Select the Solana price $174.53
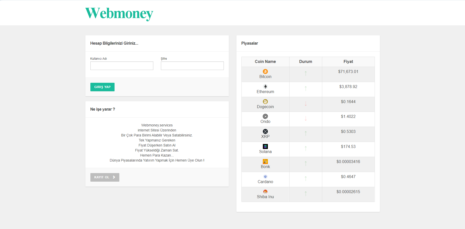 pyautogui.click(x=348, y=147)
